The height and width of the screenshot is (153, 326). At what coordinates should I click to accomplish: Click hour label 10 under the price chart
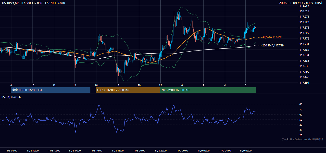point(33,85)
